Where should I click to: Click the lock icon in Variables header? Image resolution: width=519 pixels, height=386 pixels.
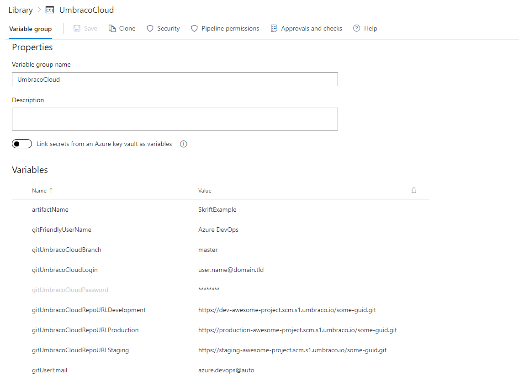coord(414,190)
